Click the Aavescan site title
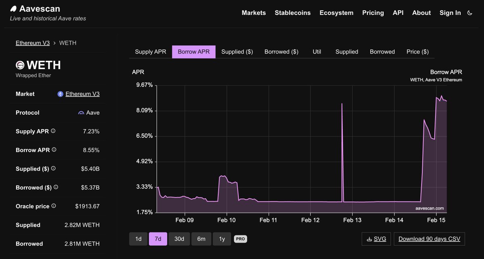This screenshot has height=259, width=484. pos(40,9)
